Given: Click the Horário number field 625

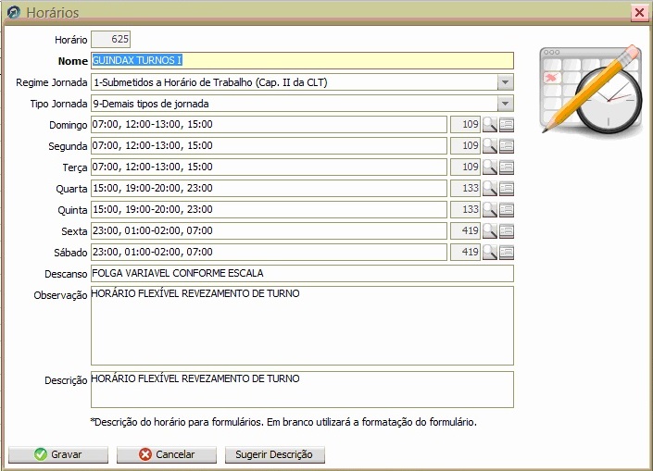Looking at the screenshot, I should (111, 39).
